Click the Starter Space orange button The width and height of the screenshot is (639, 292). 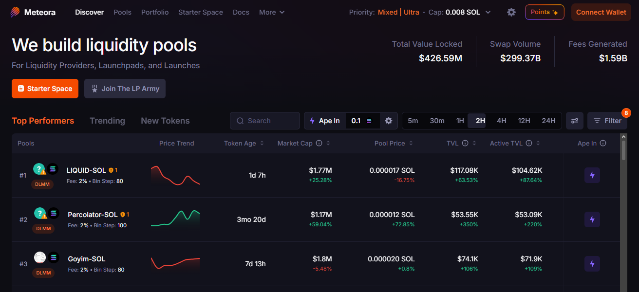point(45,89)
